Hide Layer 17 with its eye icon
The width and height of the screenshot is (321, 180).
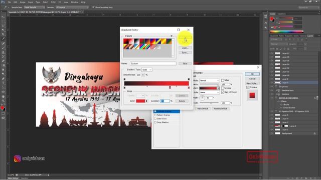(x=272, y=53)
